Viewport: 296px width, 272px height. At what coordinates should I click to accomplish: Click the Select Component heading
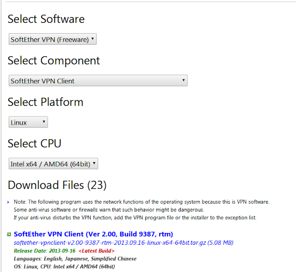tap(54, 60)
